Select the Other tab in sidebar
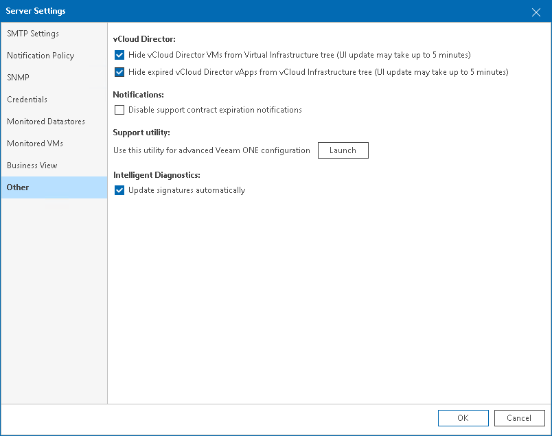552x436 pixels. (x=18, y=187)
